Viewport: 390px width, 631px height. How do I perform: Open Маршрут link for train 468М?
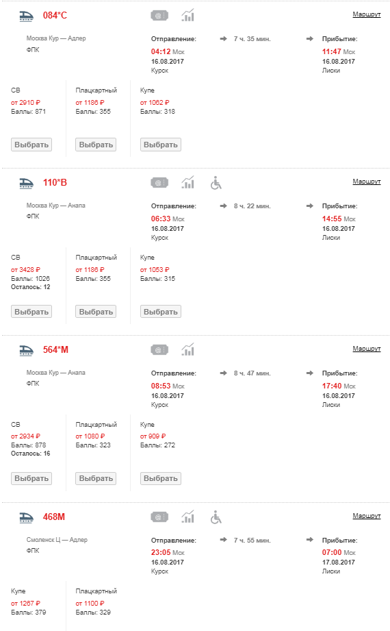click(x=366, y=515)
